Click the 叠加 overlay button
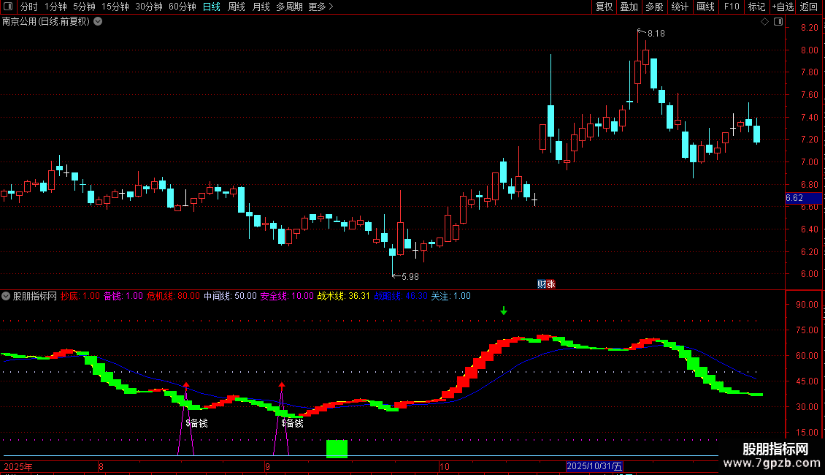The height and width of the screenshot is (475, 825). point(629,7)
